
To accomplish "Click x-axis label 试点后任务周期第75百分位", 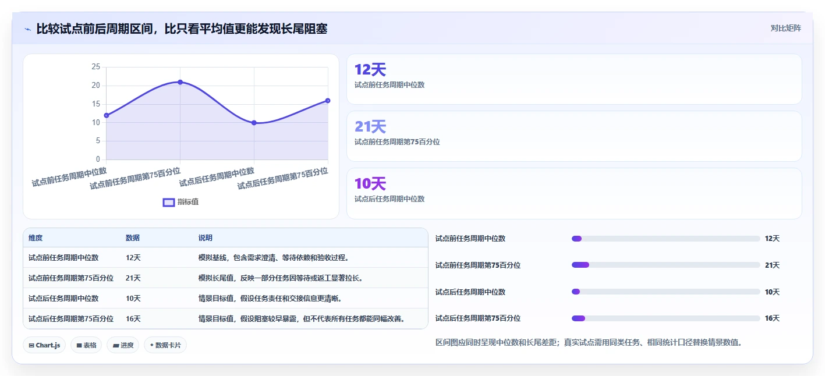I will [283, 179].
